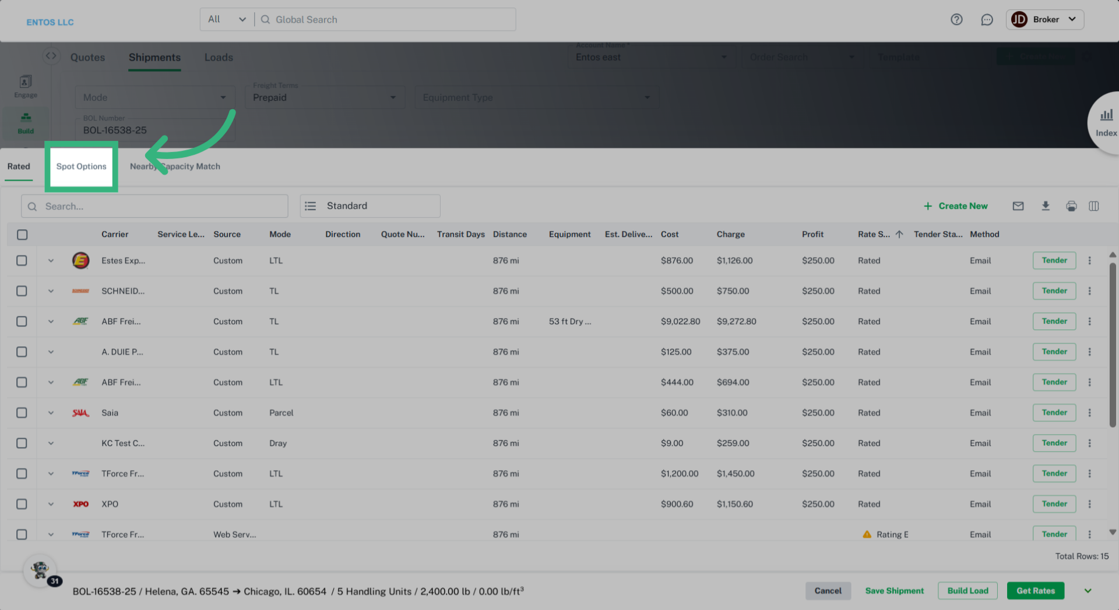
Task: Click the email envelope icon in table toolbar
Action: pyautogui.click(x=1018, y=206)
